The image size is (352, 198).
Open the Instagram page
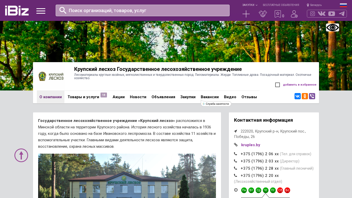click(313, 14)
